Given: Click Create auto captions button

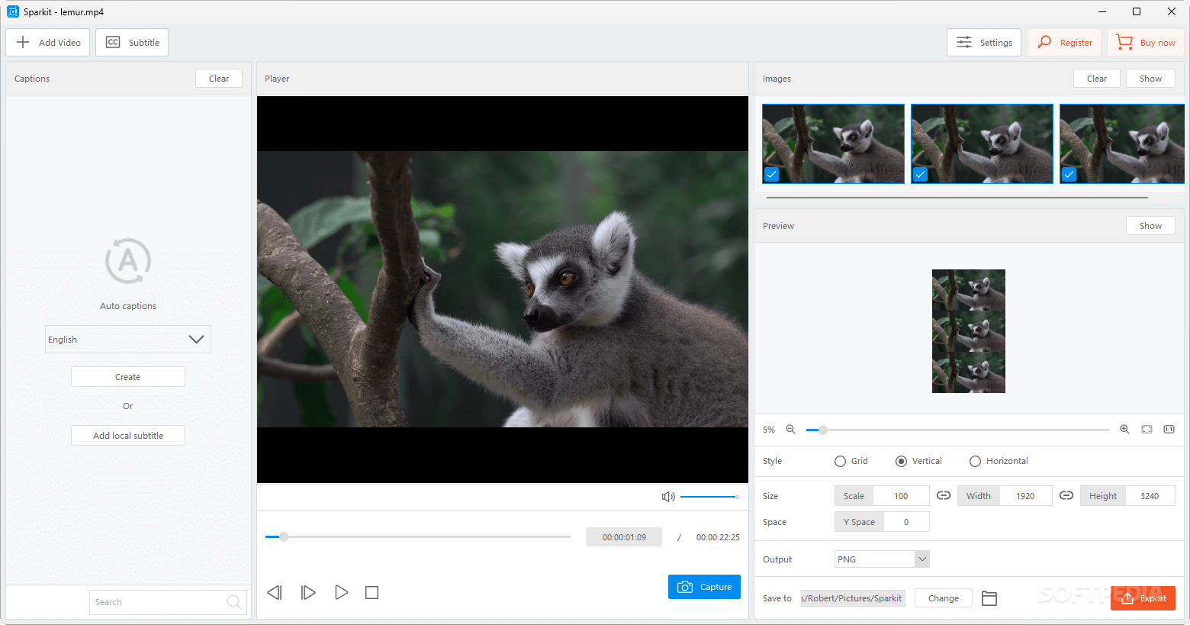Looking at the screenshot, I should coord(128,377).
